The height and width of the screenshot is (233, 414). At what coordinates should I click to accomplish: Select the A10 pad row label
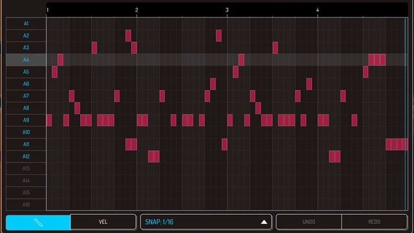(x=26, y=132)
